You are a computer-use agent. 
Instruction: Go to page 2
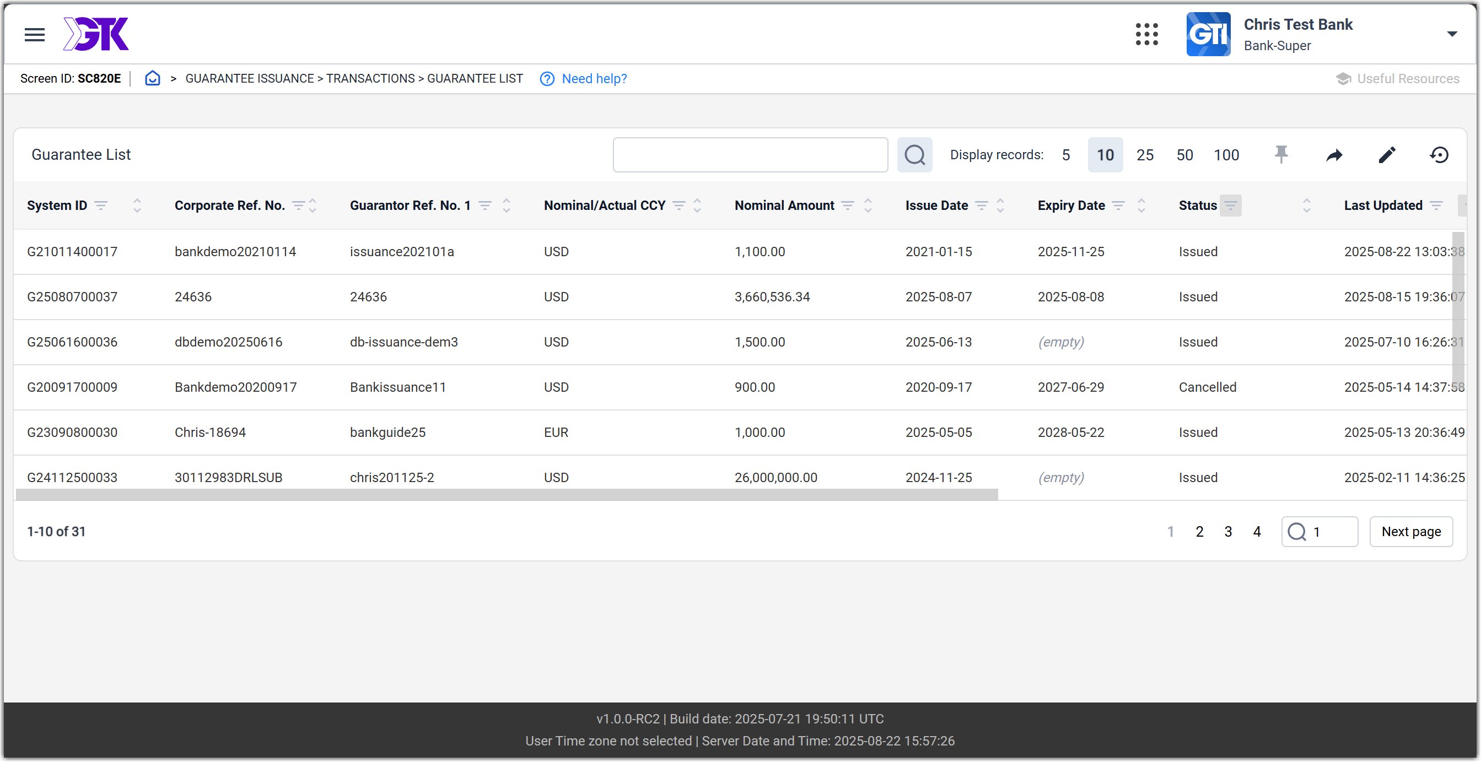(x=1199, y=532)
